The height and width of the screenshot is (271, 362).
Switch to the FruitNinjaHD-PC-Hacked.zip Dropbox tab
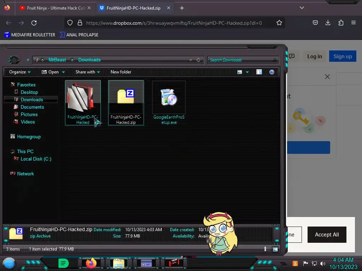136,8
